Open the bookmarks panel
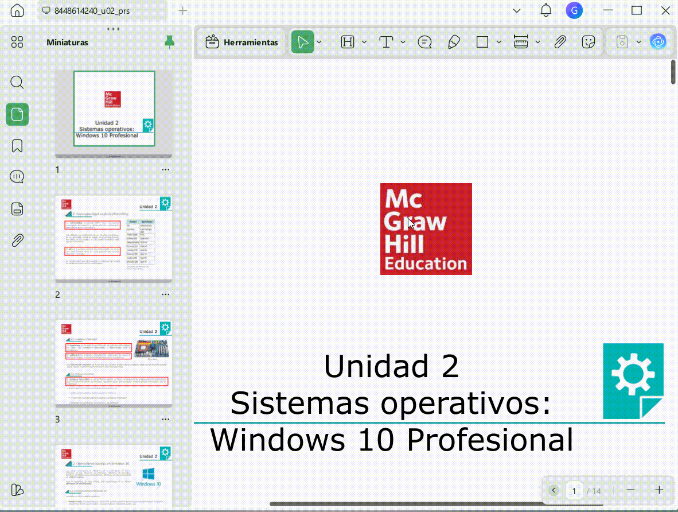678x512 pixels. pyautogui.click(x=17, y=146)
